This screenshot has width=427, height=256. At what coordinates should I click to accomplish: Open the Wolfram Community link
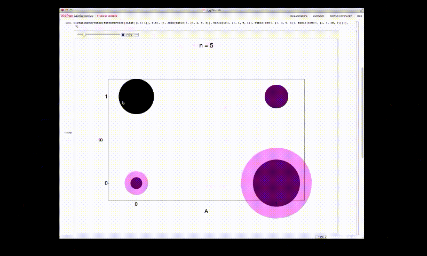pyautogui.click(x=341, y=16)
